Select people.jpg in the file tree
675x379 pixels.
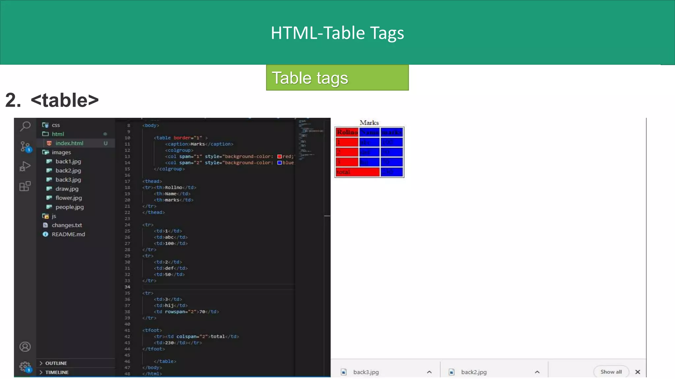tap(70, 207)
